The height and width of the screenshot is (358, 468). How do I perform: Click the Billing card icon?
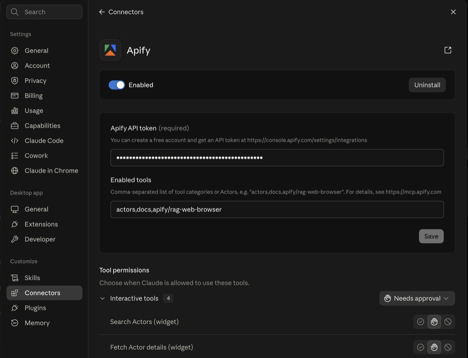(x=14, y=96)
